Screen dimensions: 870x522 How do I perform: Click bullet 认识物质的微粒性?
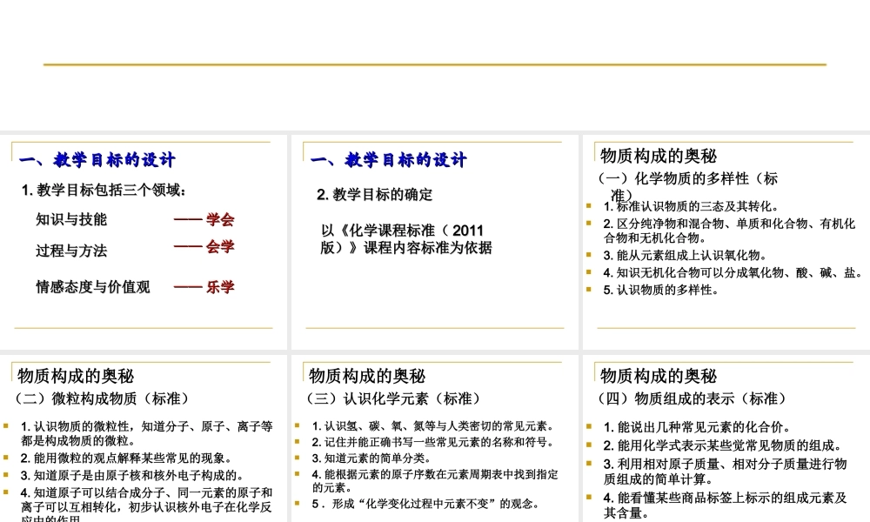[146, 434]
